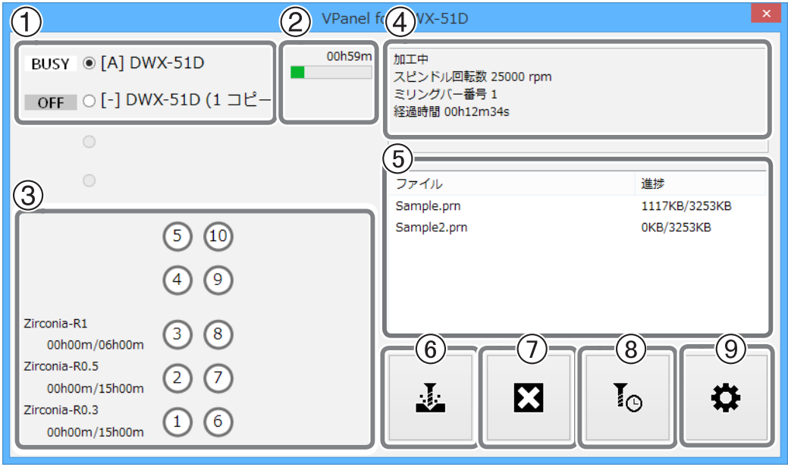Click the lowest empty radio button above the stocker panel
This screenshot has height=467, width=788.
click(89, 180)
